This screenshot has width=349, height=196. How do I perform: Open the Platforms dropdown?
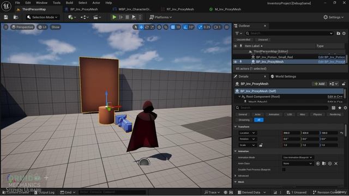click(x=161, y=17)
